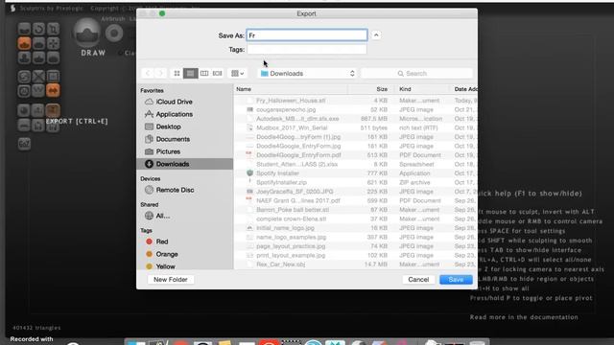The image size is (614, 345).
Task: Select the Grab tool in Sculptris
Action: click(54, 43)
